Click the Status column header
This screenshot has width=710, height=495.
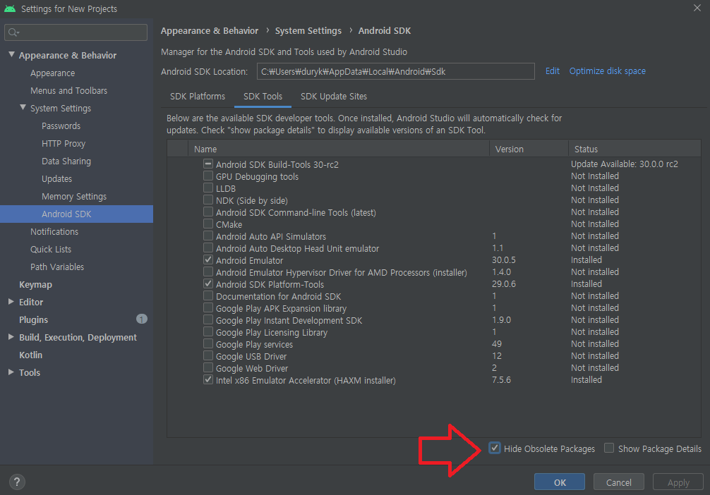click(634, 149)
